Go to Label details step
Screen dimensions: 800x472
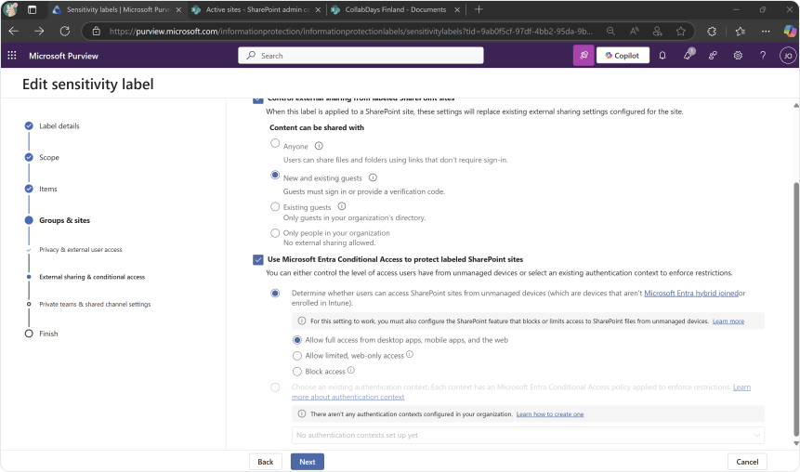pyautogui.click(x=59, y=126)
